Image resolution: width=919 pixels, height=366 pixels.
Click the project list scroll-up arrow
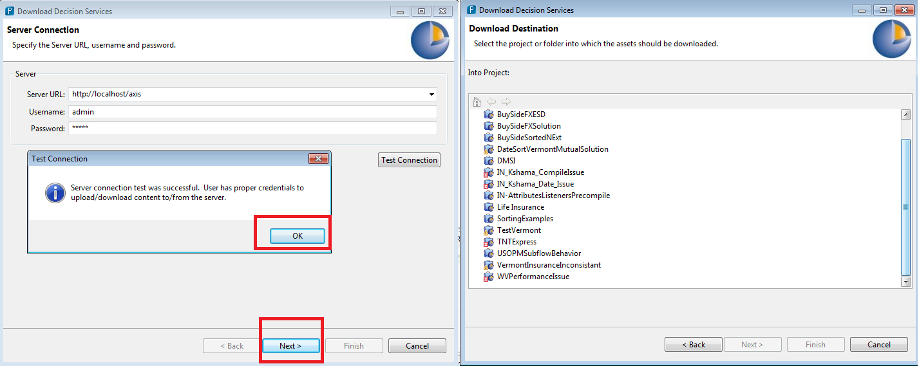pyautogui.click(x=905, y=114)
